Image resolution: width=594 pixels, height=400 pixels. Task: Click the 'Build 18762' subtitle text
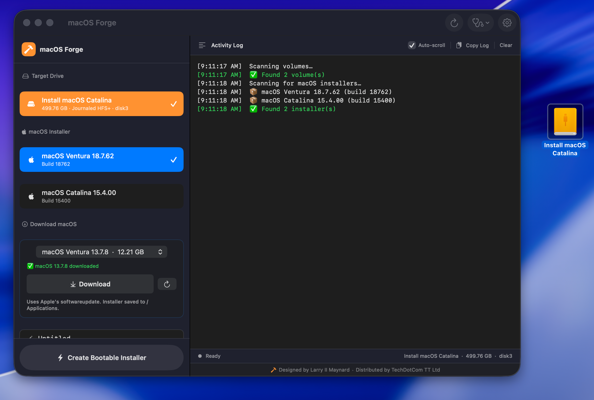pos(56,164)
